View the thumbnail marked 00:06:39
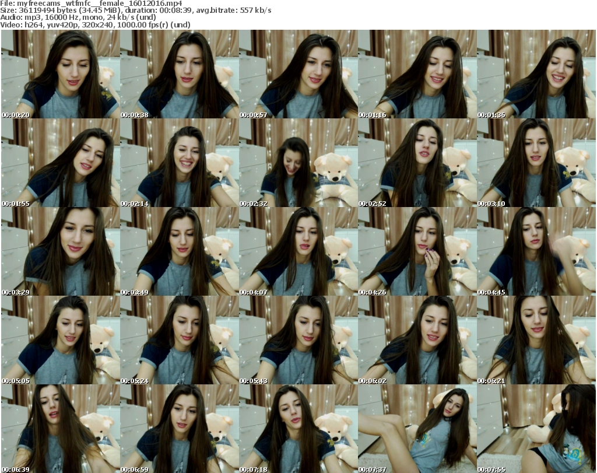Screen dimensions: 597x473 point(60,429)
